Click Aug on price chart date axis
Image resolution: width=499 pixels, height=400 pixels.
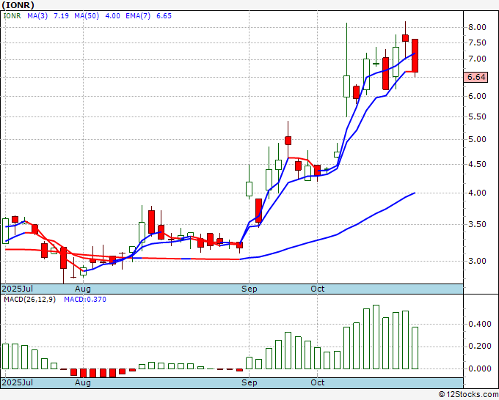pyautogui.click(x=83, y=289)
